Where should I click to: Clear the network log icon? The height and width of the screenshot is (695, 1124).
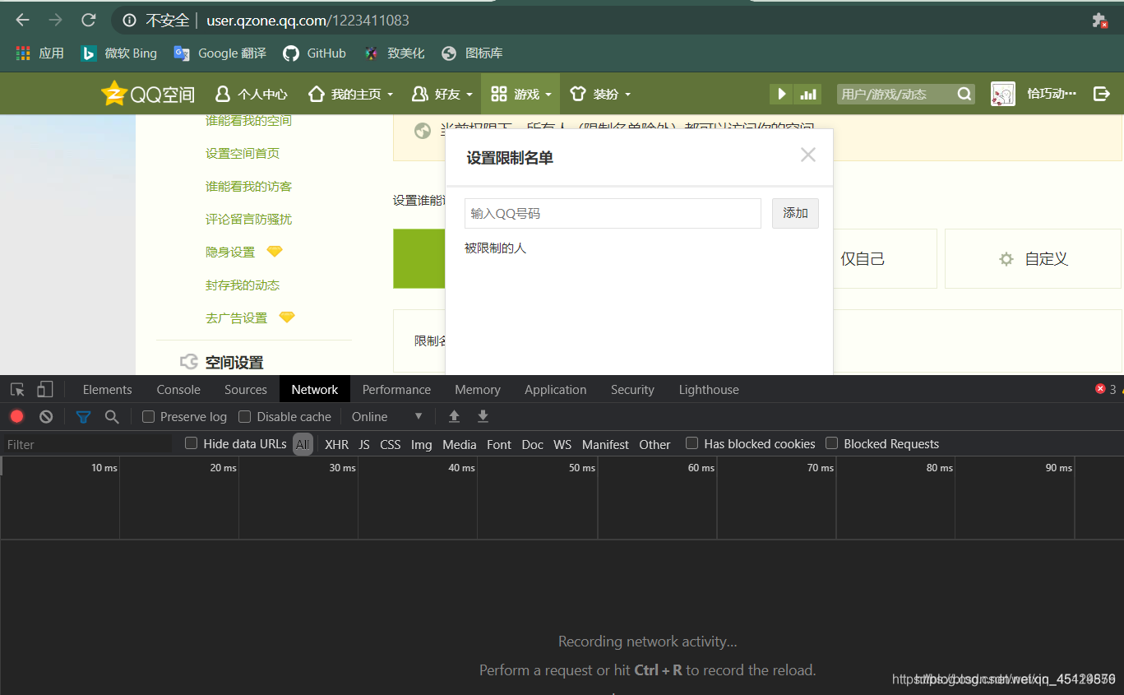46,416
